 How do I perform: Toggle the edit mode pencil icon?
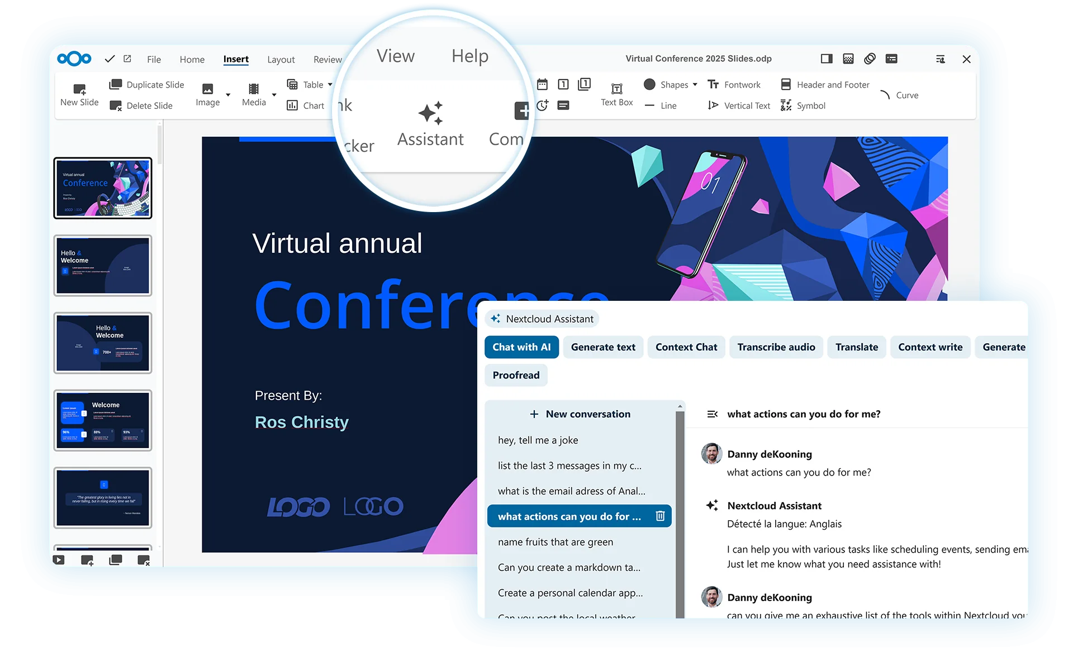(x=127, y=59)
